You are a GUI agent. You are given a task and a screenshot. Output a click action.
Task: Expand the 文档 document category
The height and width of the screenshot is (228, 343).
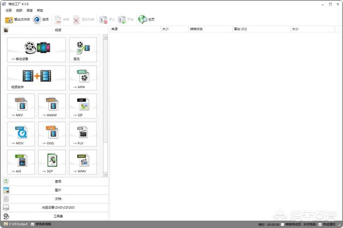55,199
